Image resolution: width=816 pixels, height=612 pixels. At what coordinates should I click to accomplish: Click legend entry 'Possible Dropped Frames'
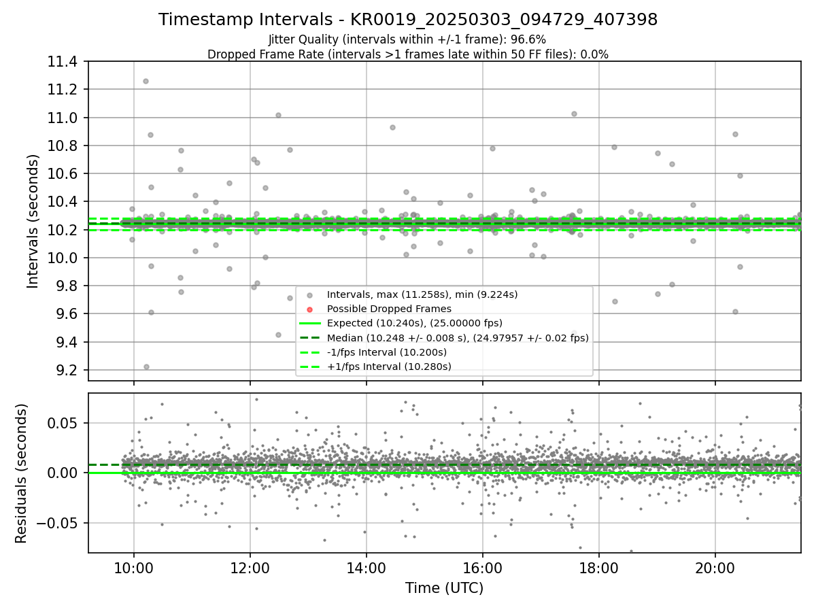(x=389, y=309)
